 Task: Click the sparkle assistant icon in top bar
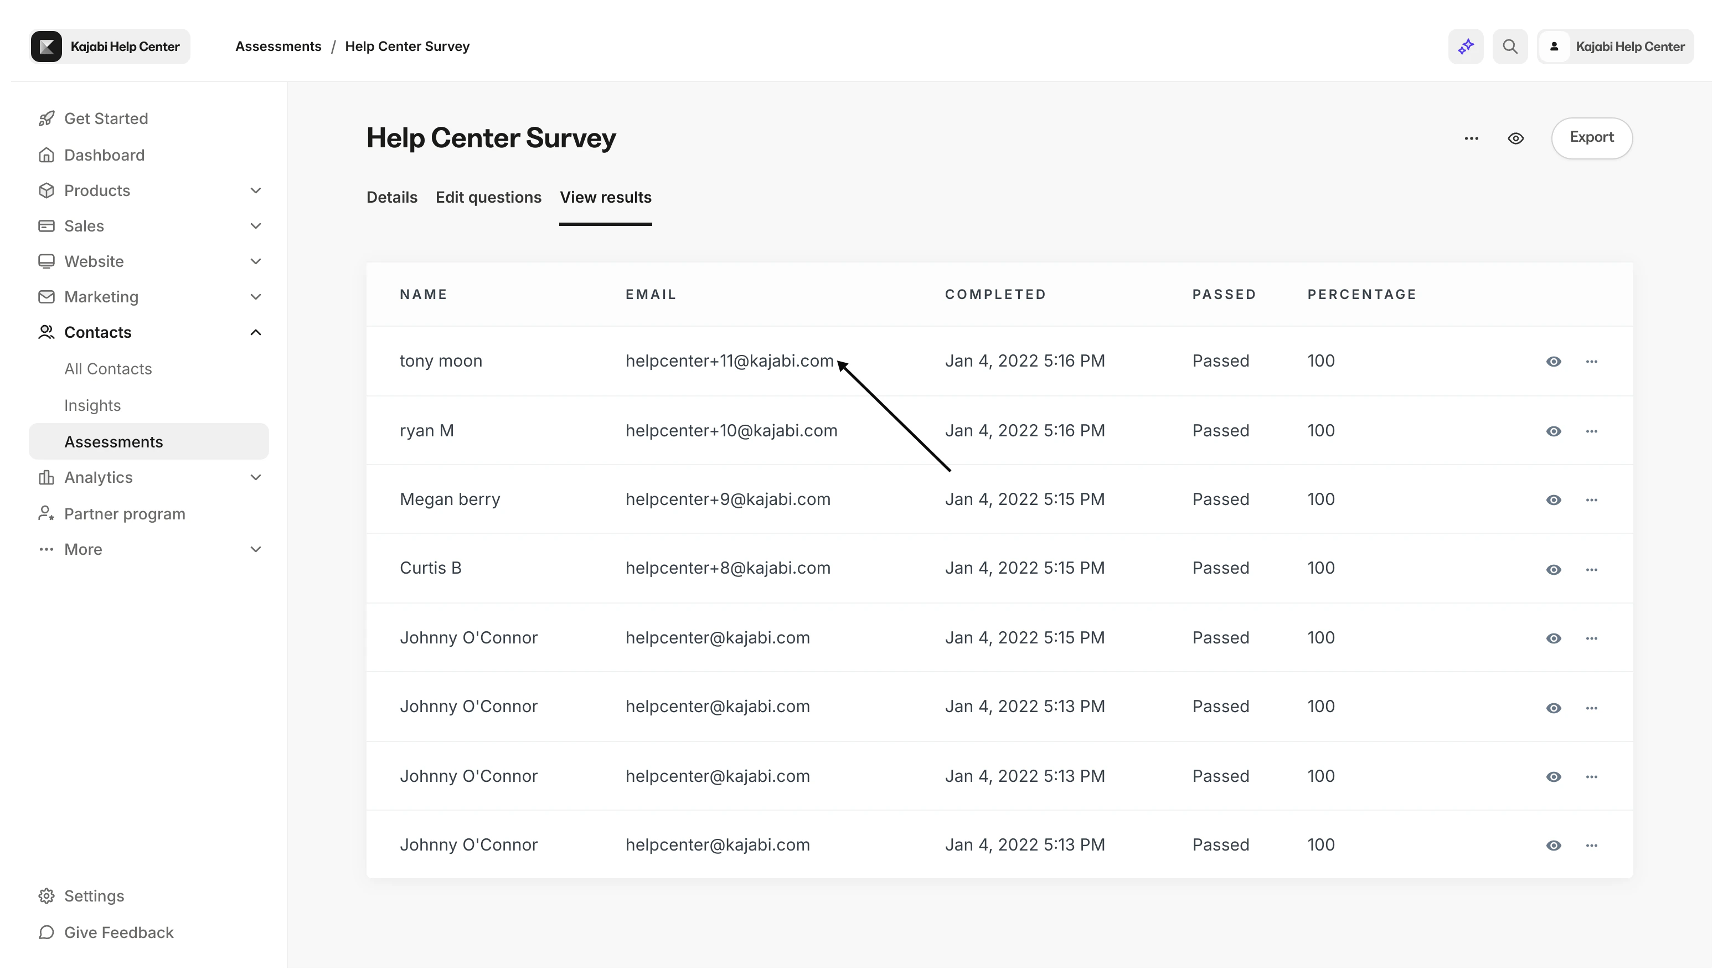click(x=1465, y=46)
